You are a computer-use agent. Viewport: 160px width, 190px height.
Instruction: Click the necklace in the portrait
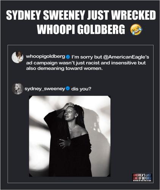pos(73,128)
